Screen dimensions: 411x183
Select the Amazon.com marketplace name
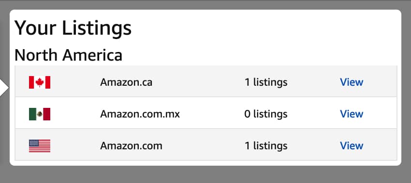tap(131, 145)
